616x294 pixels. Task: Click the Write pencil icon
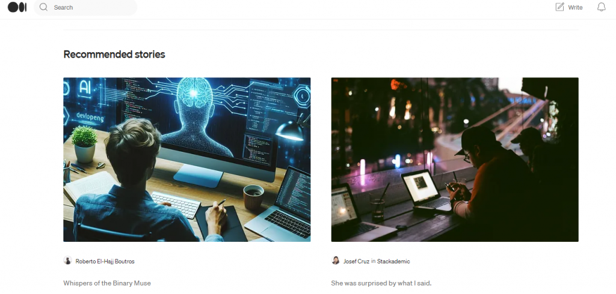pos(559,7)
